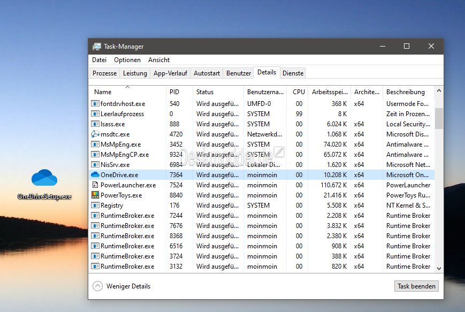Click icon of RuntimeBroker.exe PID 7676
Image resolution: width=465 pixels, height=312 pixels.
click(95, 226)
